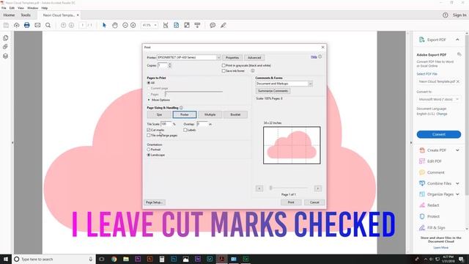Screen dimensions: 469x264
Task: Click the Print icon in toolbar
Action: pos(27,25)
